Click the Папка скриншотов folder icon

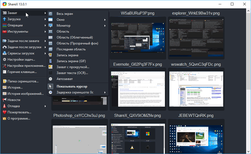click(x=5, y=81)
